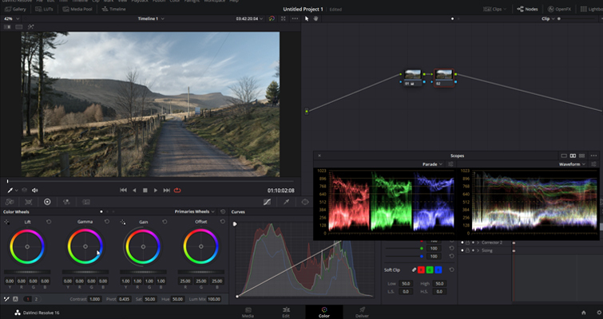
Task: Expand the Sizing keyframe track
Action: click(478, 250)
